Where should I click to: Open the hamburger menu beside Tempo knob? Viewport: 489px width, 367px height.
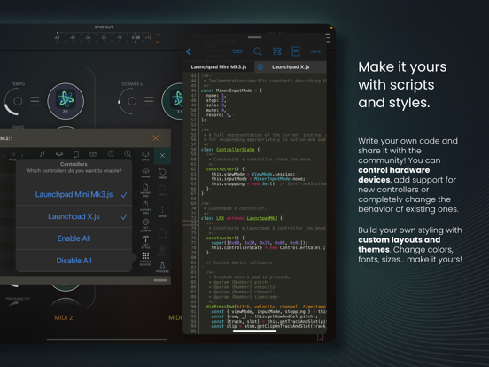click(x=35, y=101)
